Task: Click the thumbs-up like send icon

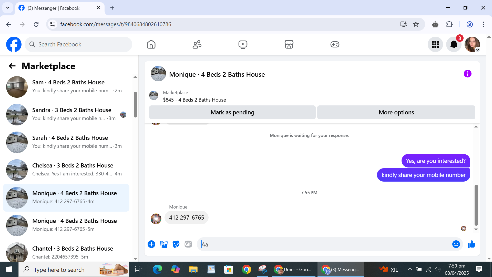Action: (471, 244)
